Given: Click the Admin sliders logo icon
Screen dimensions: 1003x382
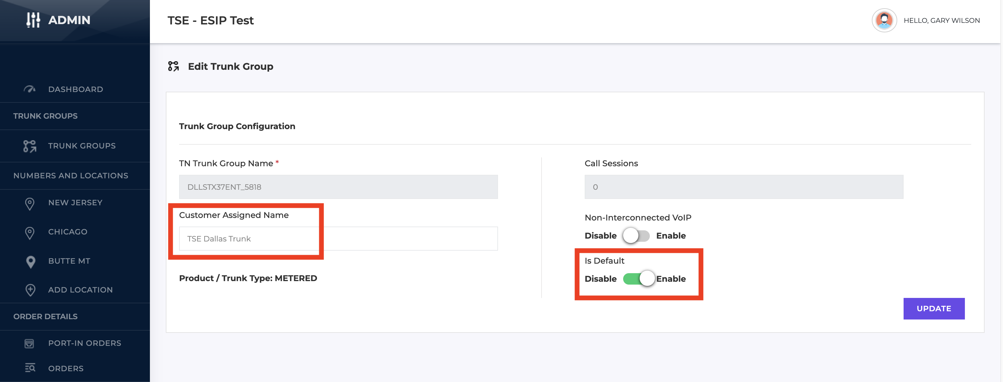Looking at the screenshot, I should coord(33,20).
